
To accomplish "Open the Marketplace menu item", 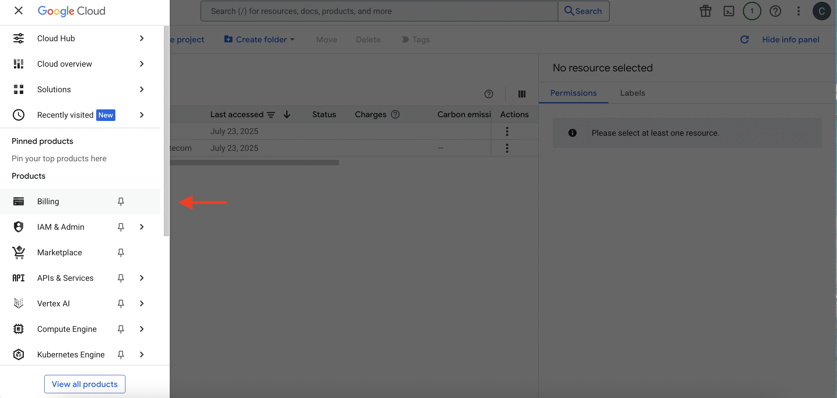I will point(80,252).
